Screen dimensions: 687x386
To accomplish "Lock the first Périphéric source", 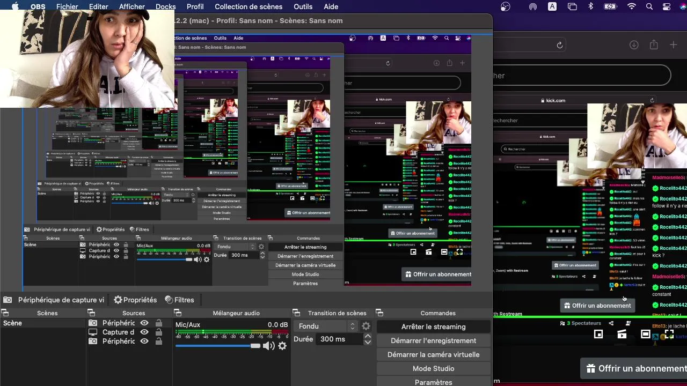I will point(158,323).
